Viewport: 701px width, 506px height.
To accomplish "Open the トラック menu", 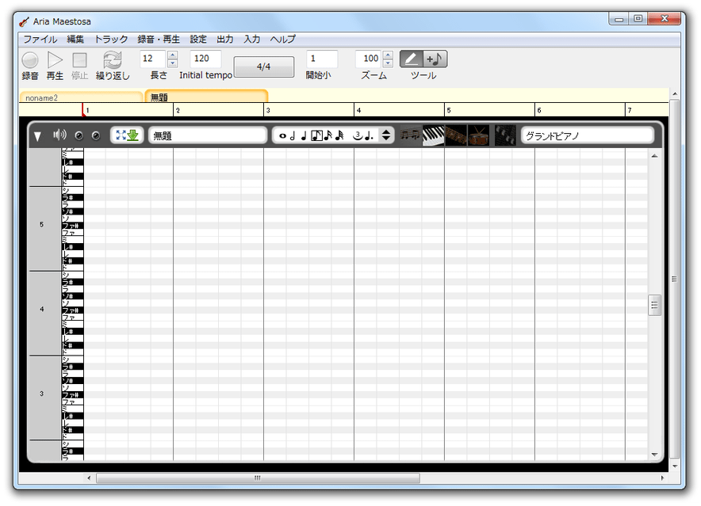I will (111, 40).
